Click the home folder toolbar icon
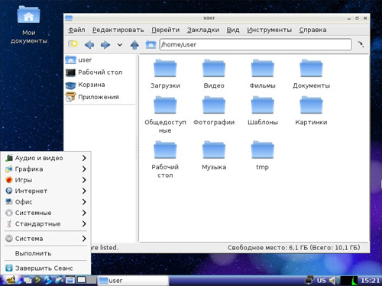 click(x=151, y=45)
